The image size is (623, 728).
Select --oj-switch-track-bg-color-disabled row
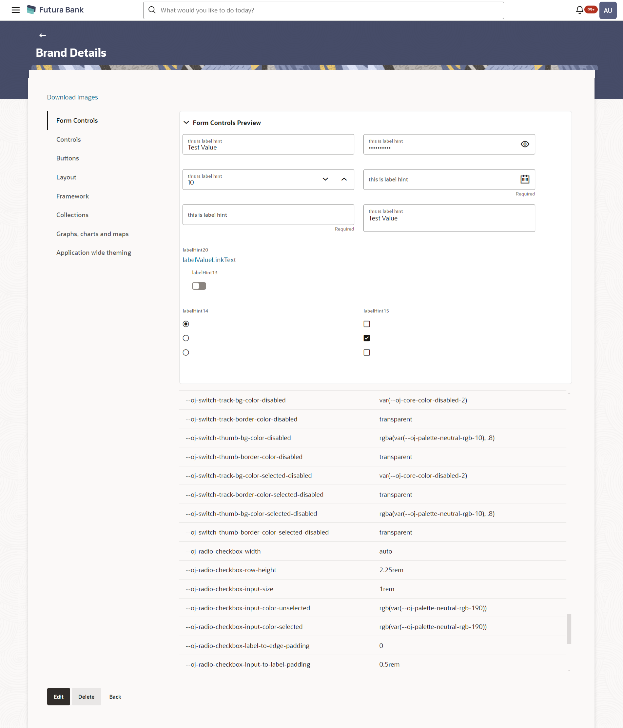(373, 400)
